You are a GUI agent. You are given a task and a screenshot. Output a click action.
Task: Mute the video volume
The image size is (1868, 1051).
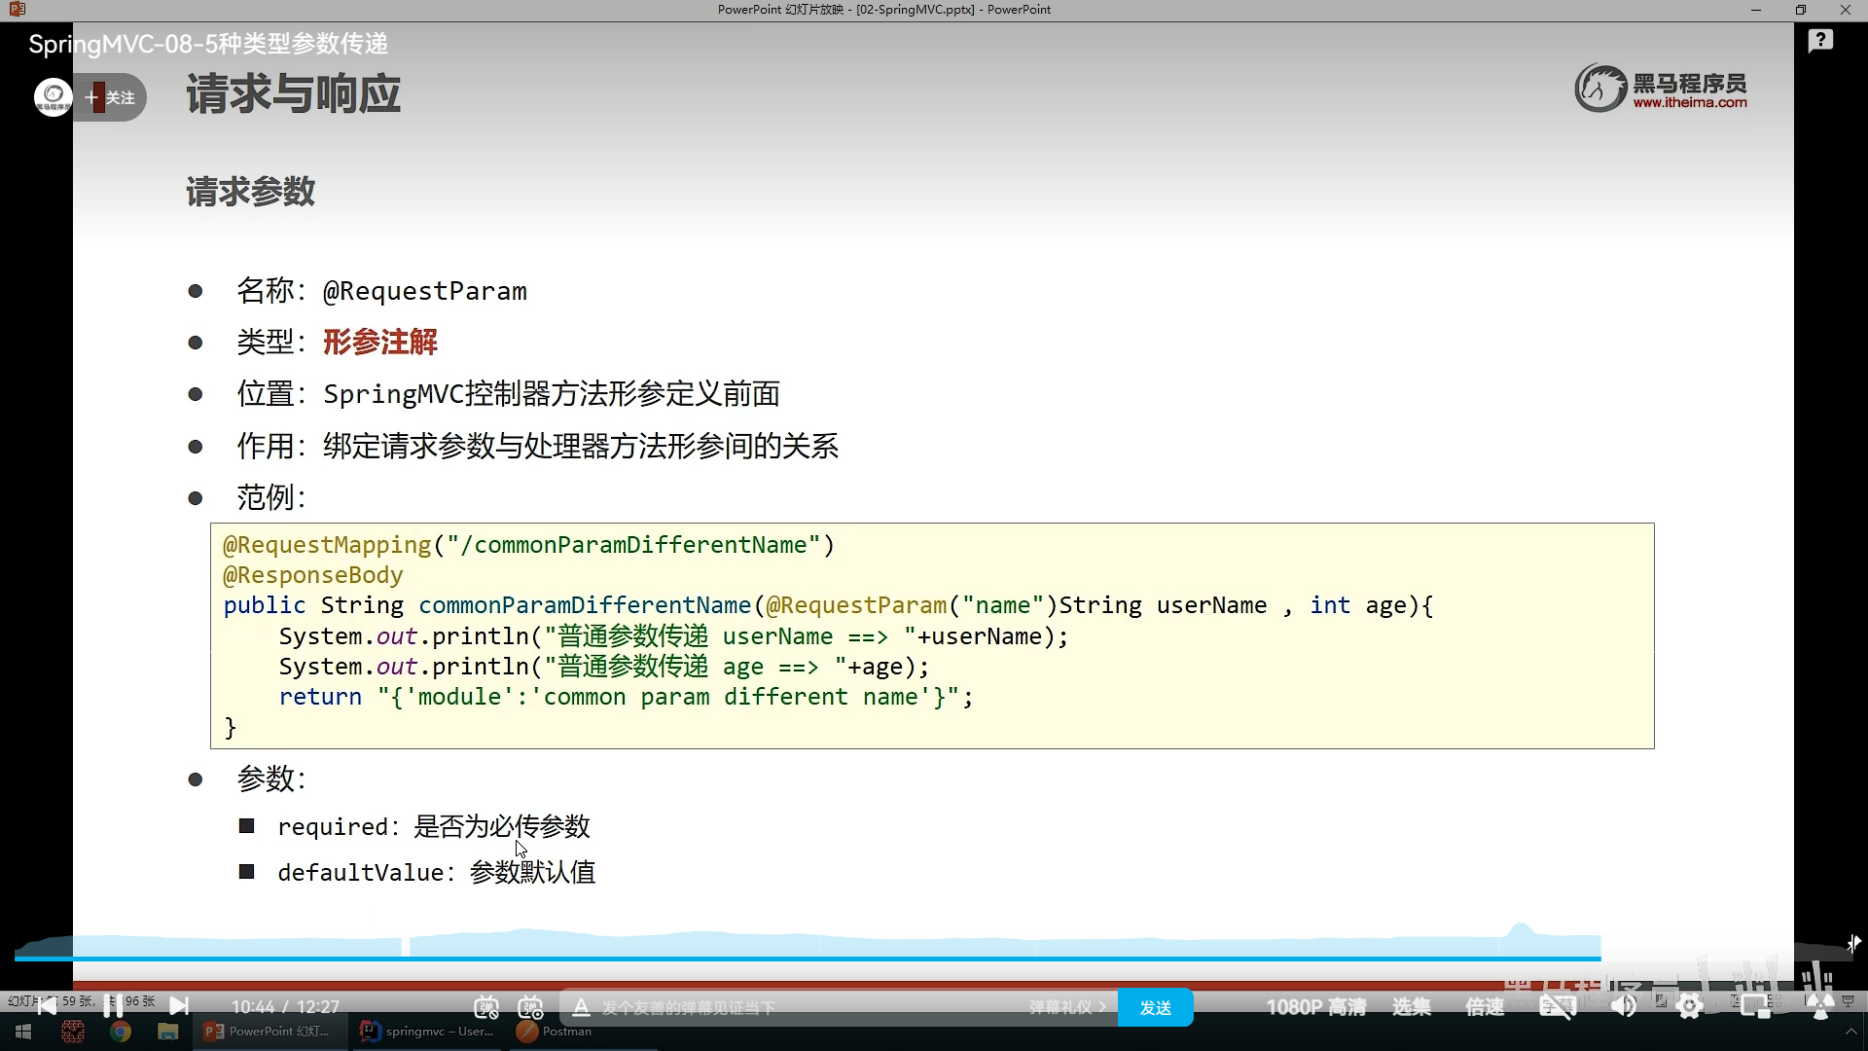point(1624,1007)
